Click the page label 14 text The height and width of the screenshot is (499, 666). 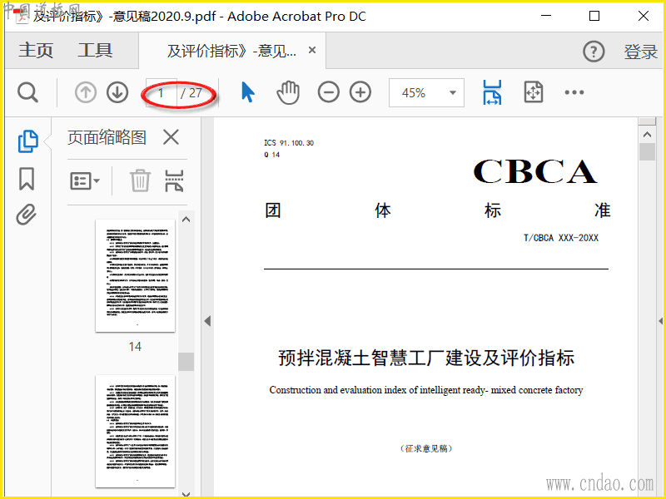(135, 347)
